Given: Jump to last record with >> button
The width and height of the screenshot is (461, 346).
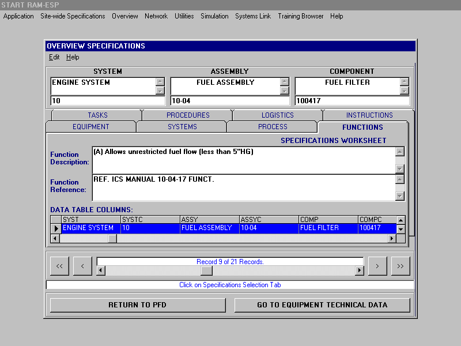Looking at the screenshot, I should tap(400, 266).
